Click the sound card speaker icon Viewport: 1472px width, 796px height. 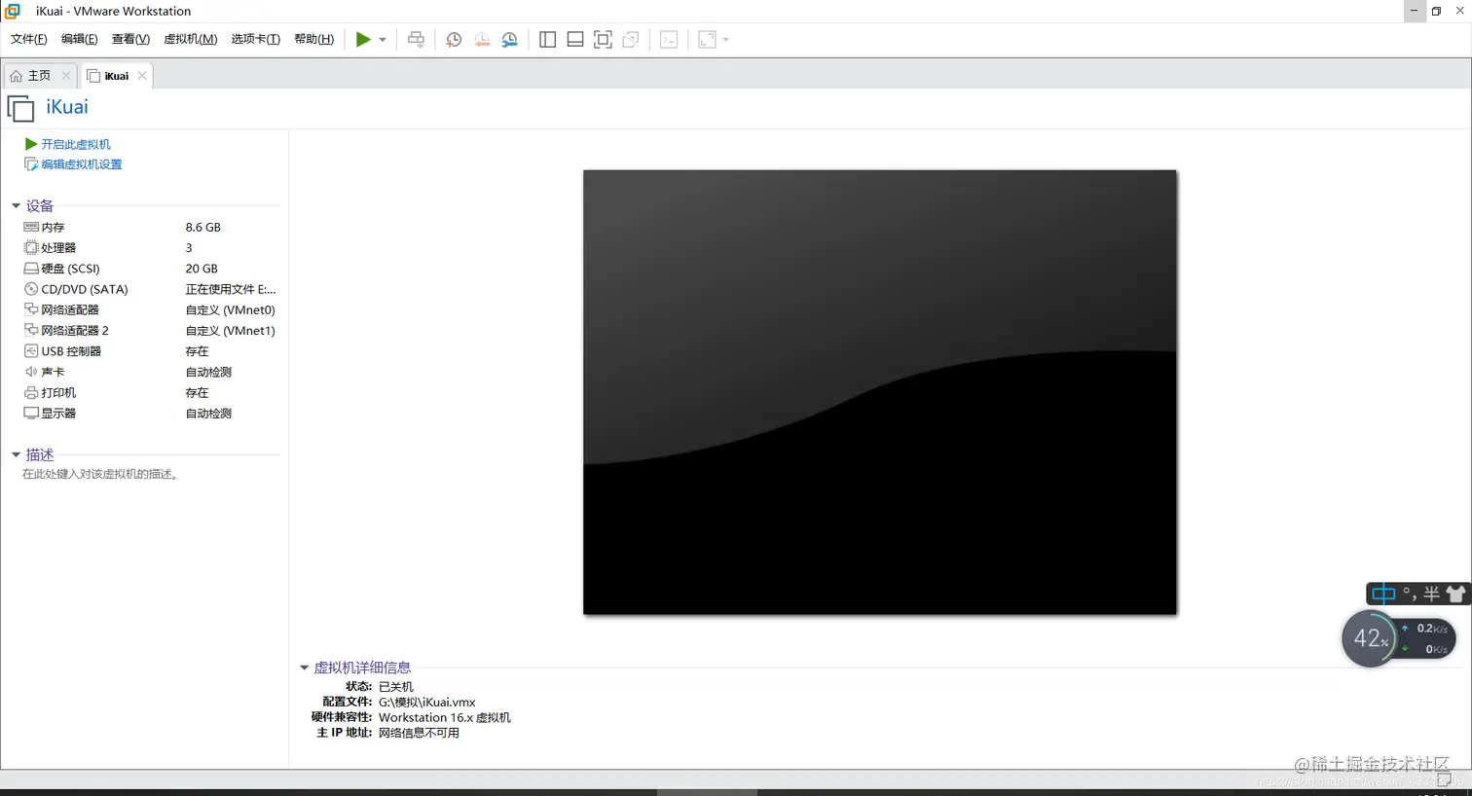31,372
